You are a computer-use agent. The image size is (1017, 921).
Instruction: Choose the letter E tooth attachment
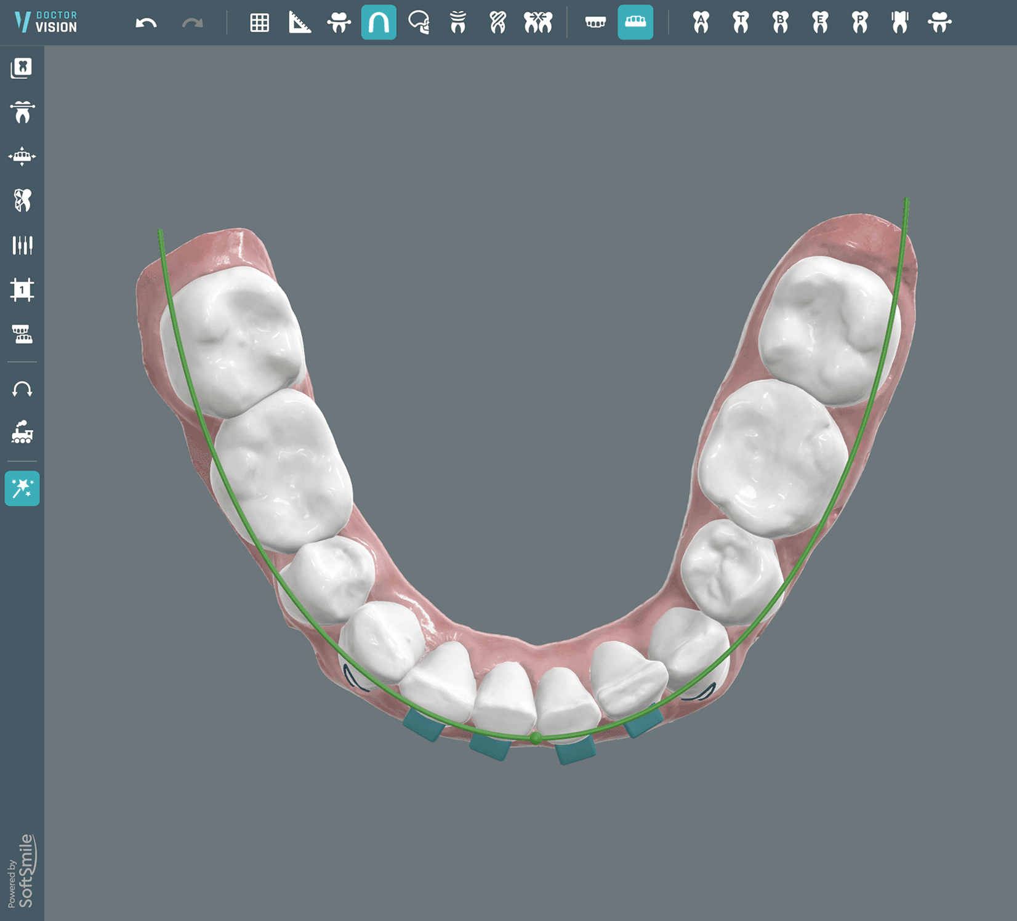[x=821, y=23]
